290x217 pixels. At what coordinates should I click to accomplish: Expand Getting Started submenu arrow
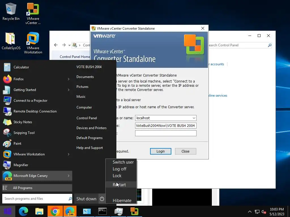click(x=69, y=90)
